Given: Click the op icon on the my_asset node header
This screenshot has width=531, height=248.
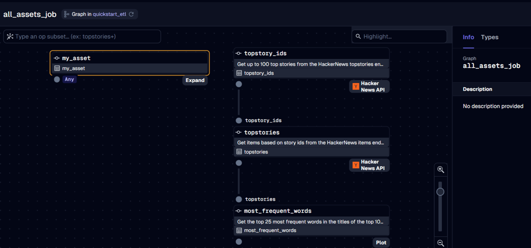Looking at the screenshot, I should pyautogui.click(x=56, y=58).
